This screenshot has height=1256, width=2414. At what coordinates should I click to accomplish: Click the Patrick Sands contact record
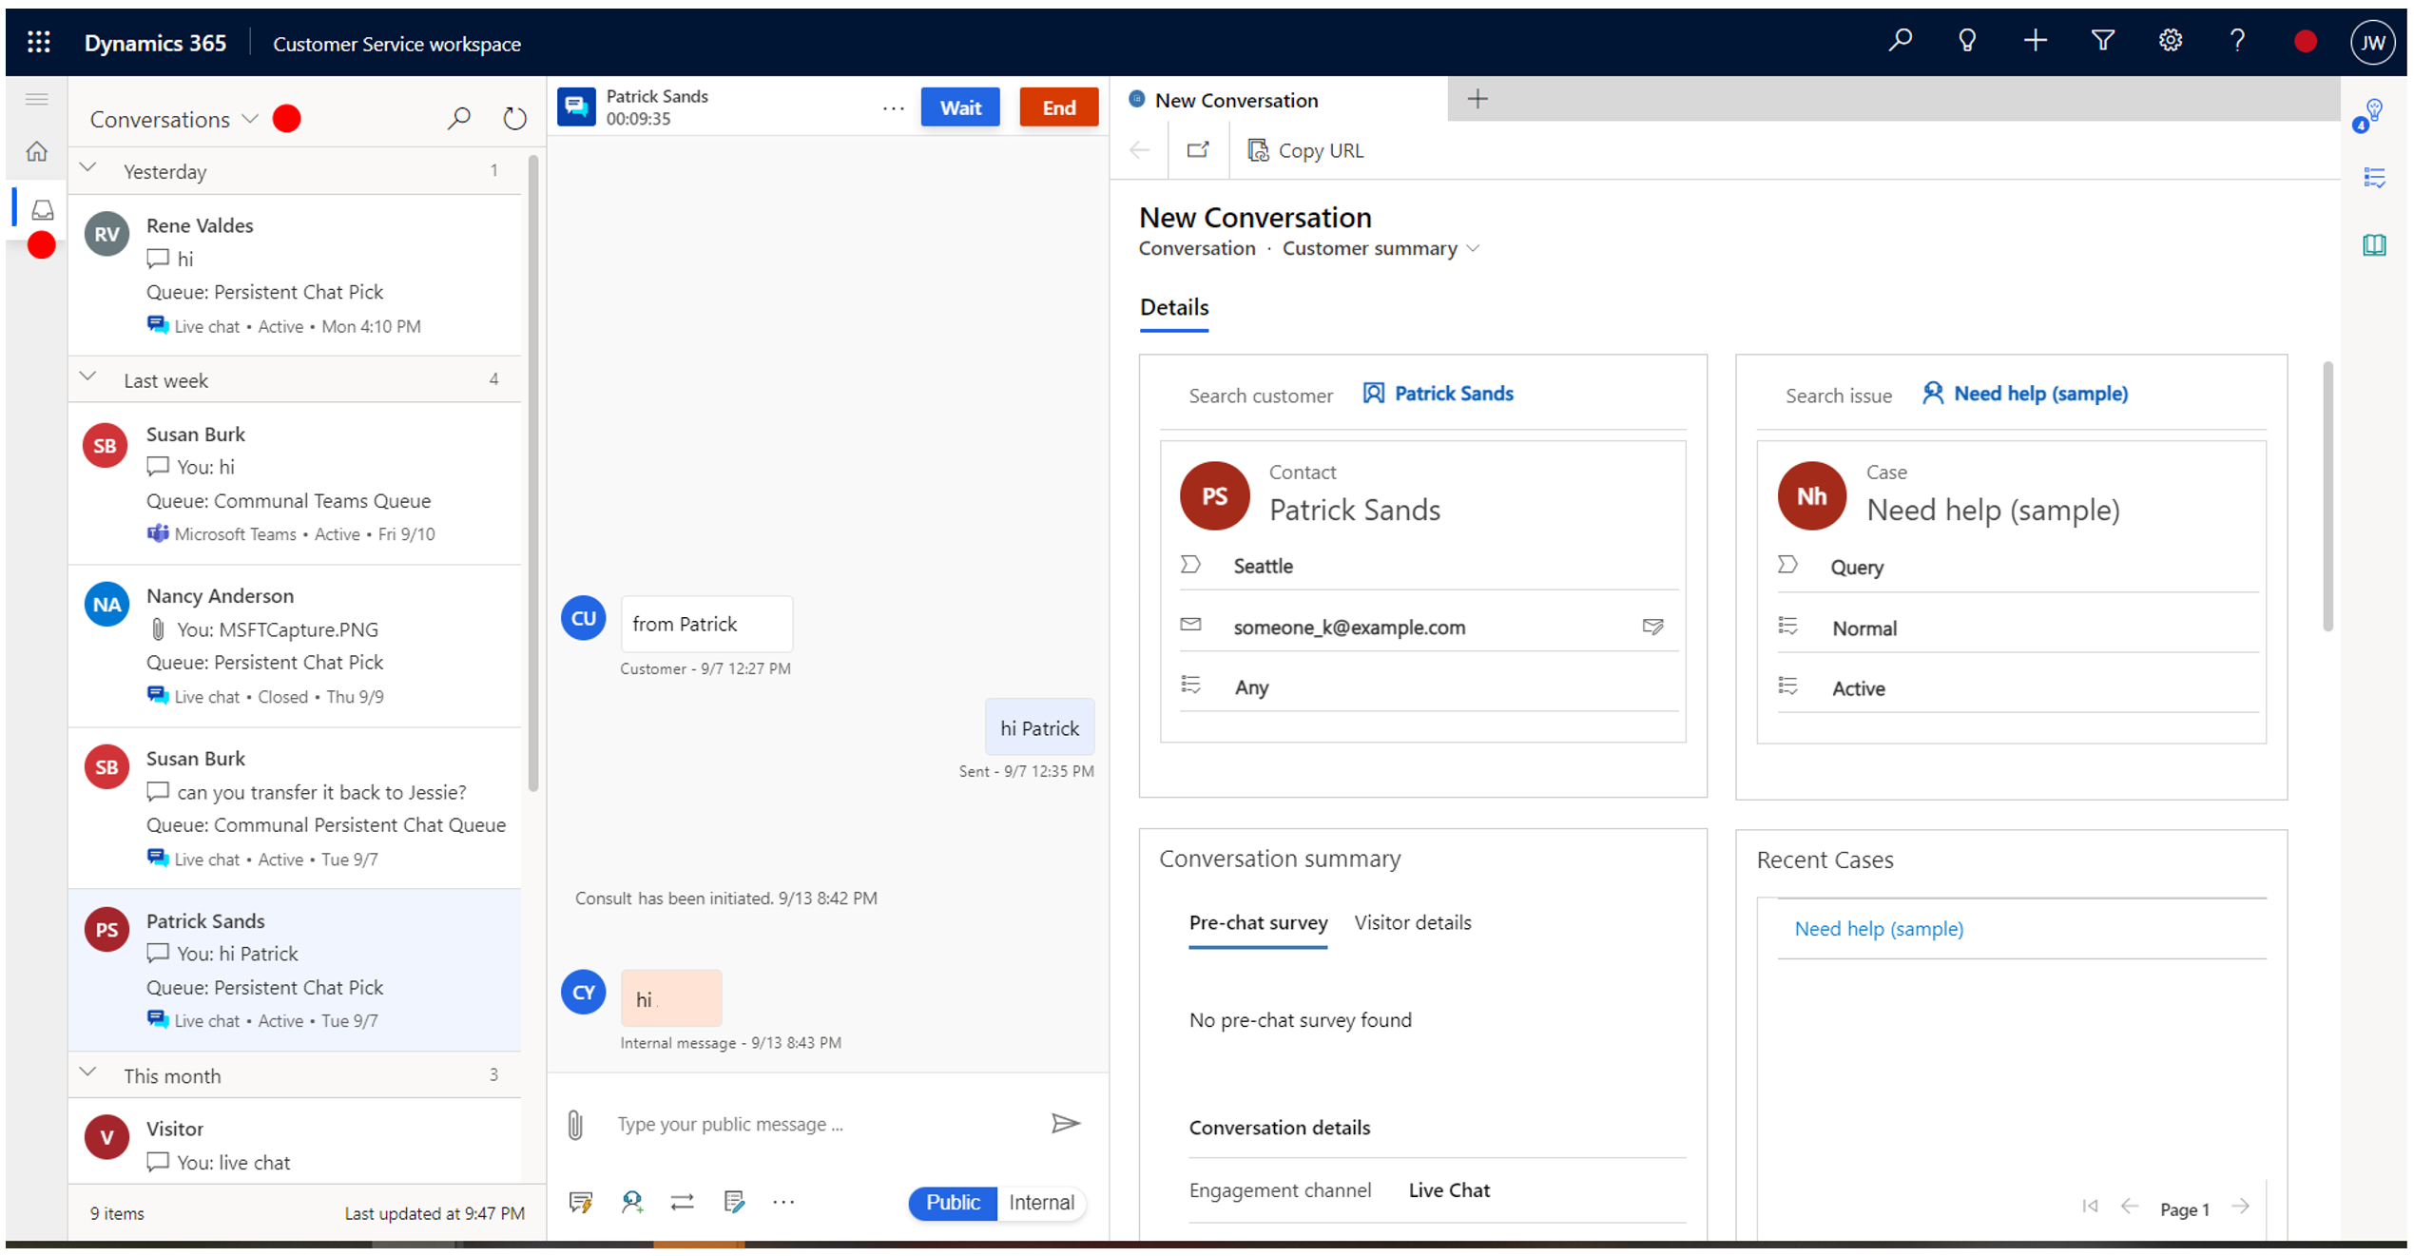click(1354, 509)
